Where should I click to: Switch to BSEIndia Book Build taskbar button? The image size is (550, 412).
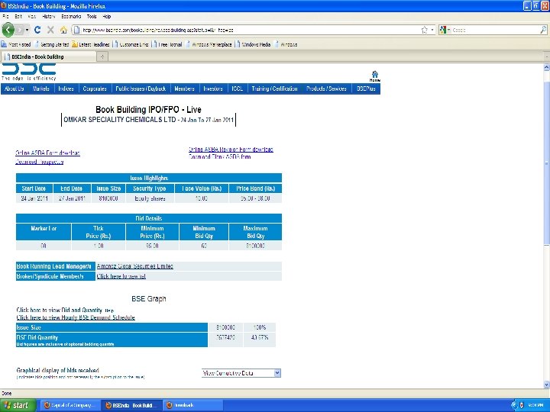[132, 405]
